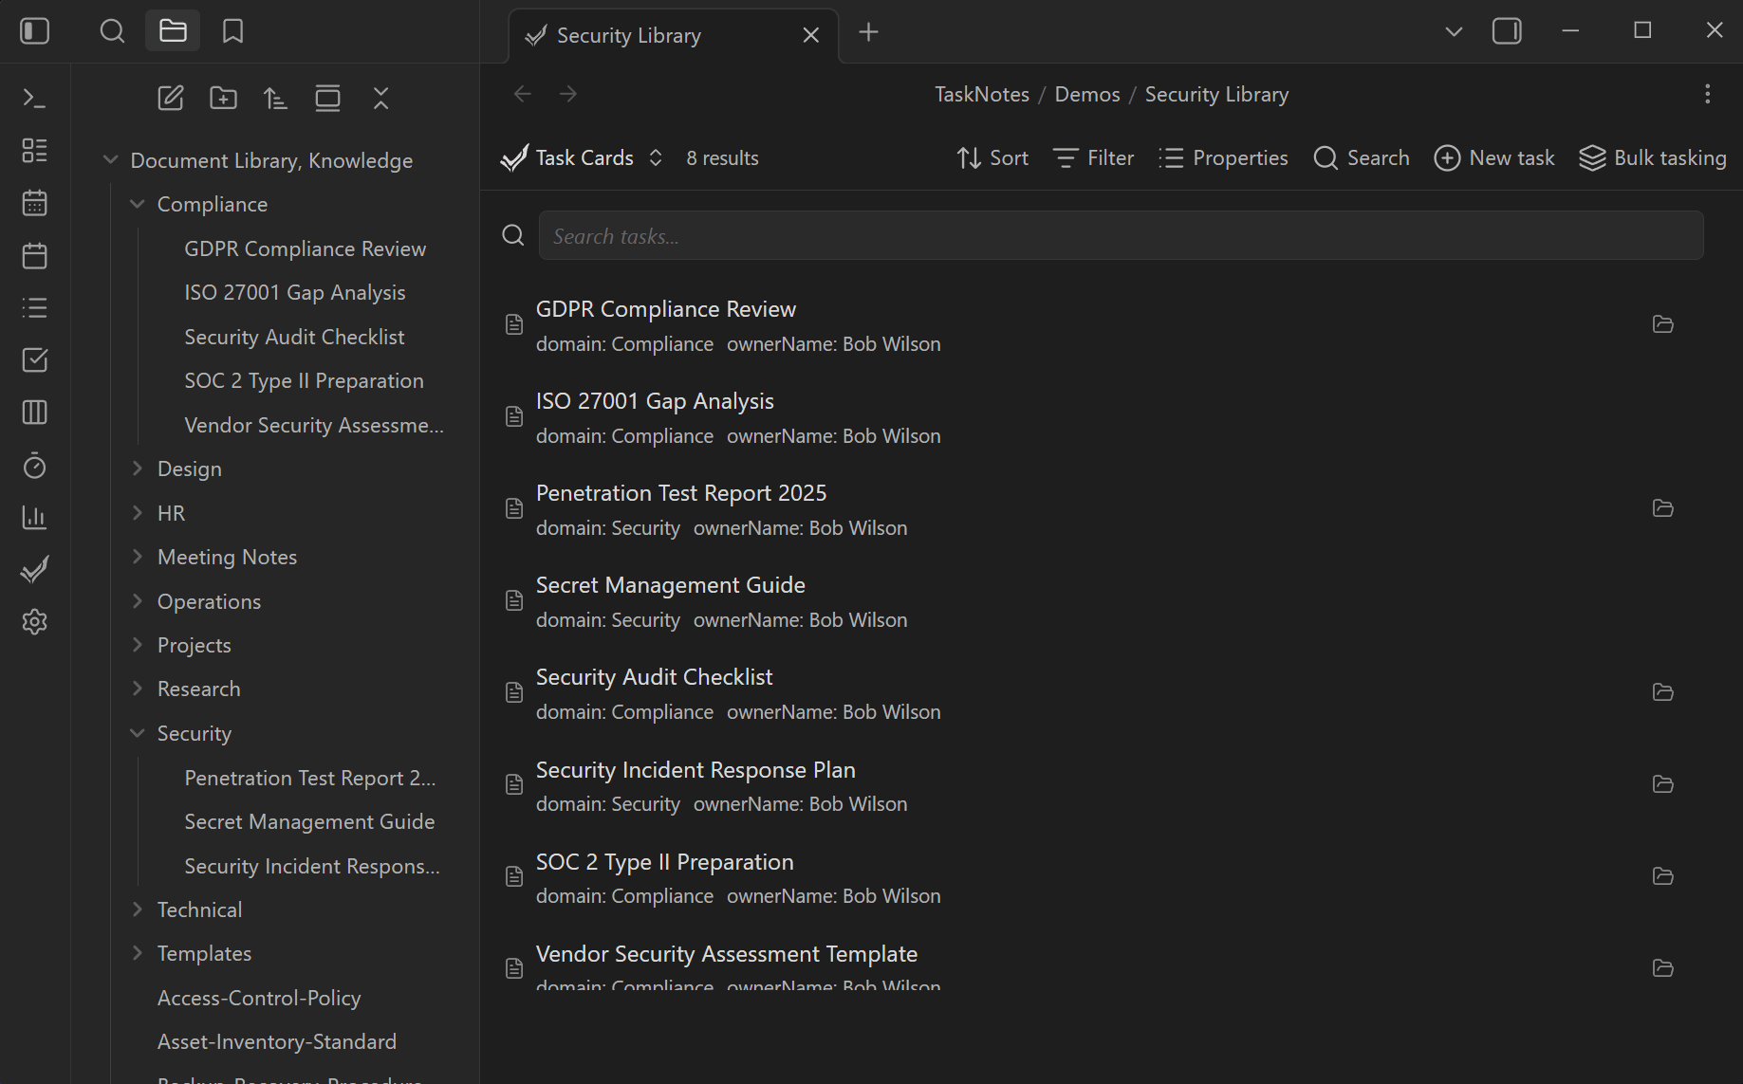
Task: Open the Sort options
Action: [992, 157]
